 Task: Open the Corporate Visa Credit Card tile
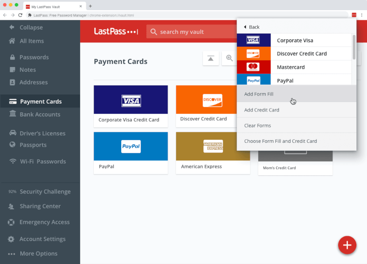130,106
